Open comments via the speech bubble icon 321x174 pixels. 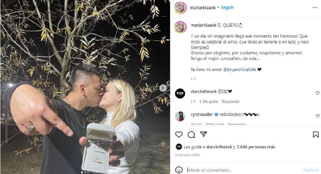191,135
